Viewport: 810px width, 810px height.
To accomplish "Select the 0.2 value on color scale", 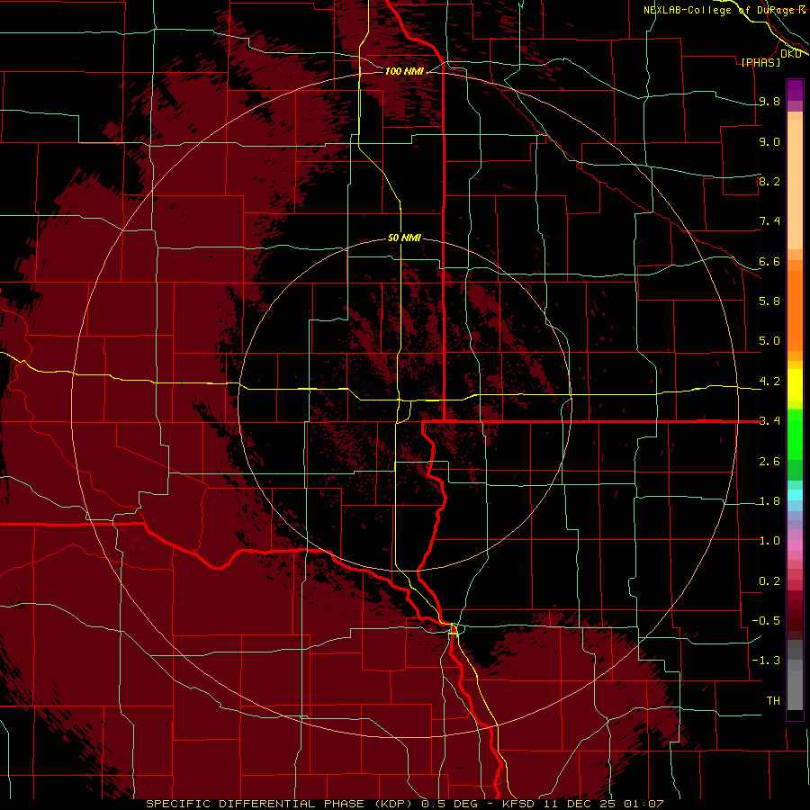I will tap(769, 581).
